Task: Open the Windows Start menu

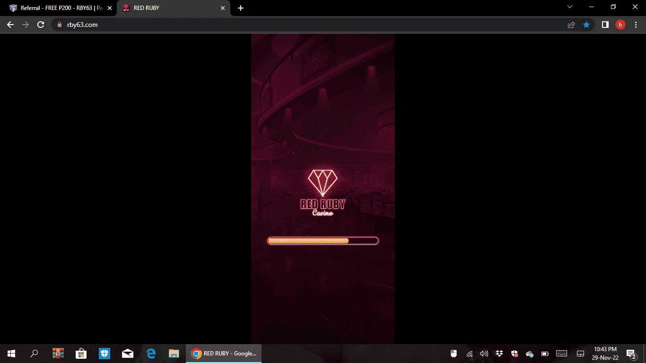Action: click(11, 353)
